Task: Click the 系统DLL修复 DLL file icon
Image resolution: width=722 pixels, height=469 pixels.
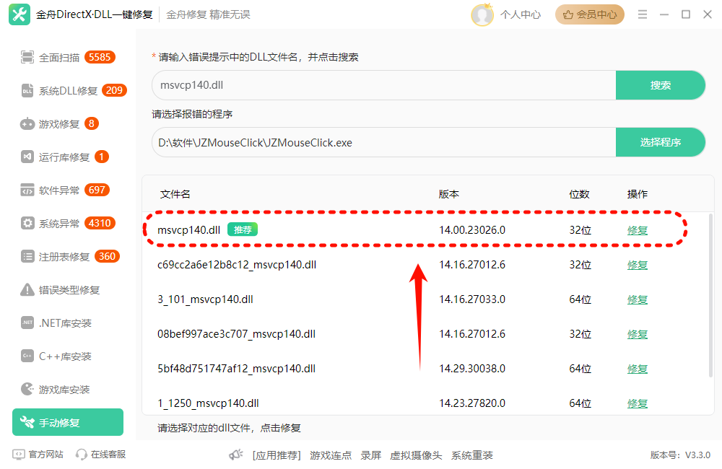Action: coord(27,91)
